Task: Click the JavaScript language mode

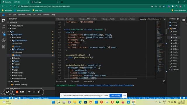Action: click(160, 98)
